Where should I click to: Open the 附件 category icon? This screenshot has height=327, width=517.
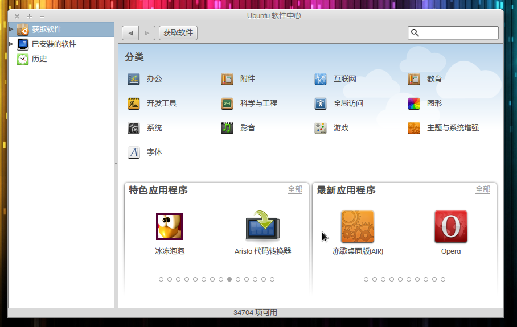[x=227, y=79]
